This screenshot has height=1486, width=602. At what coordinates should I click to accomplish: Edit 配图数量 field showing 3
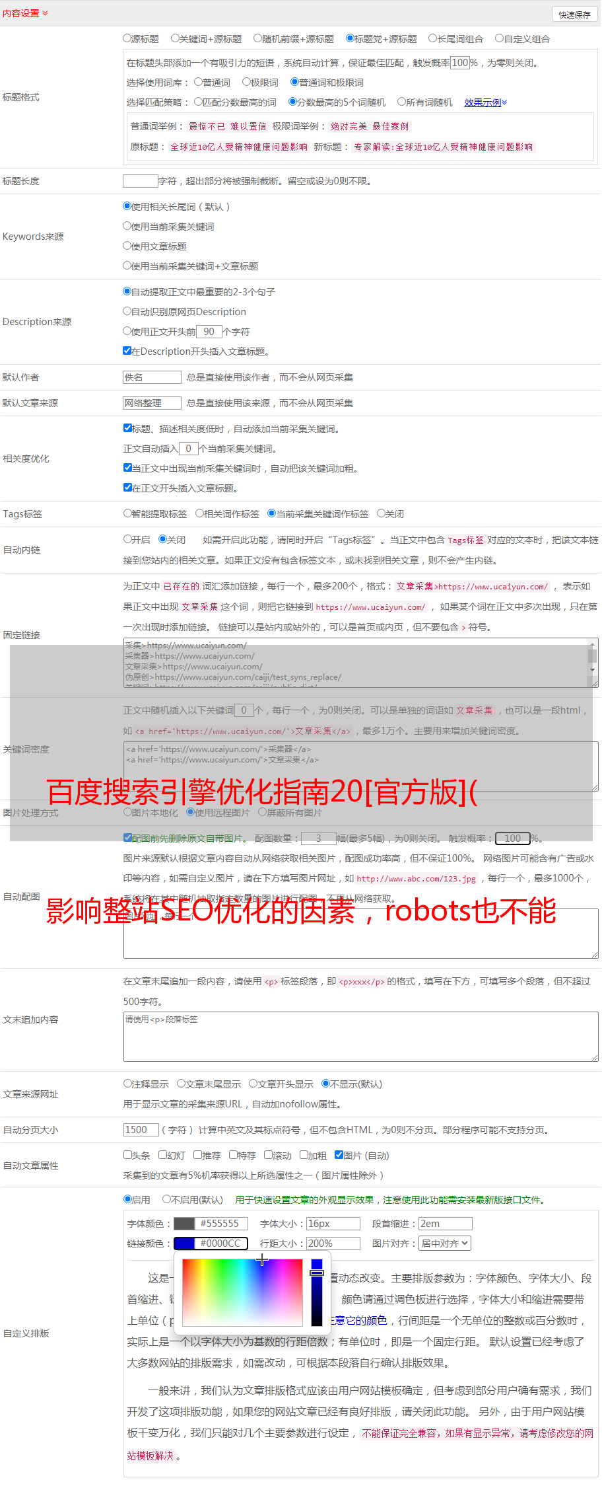319,838
